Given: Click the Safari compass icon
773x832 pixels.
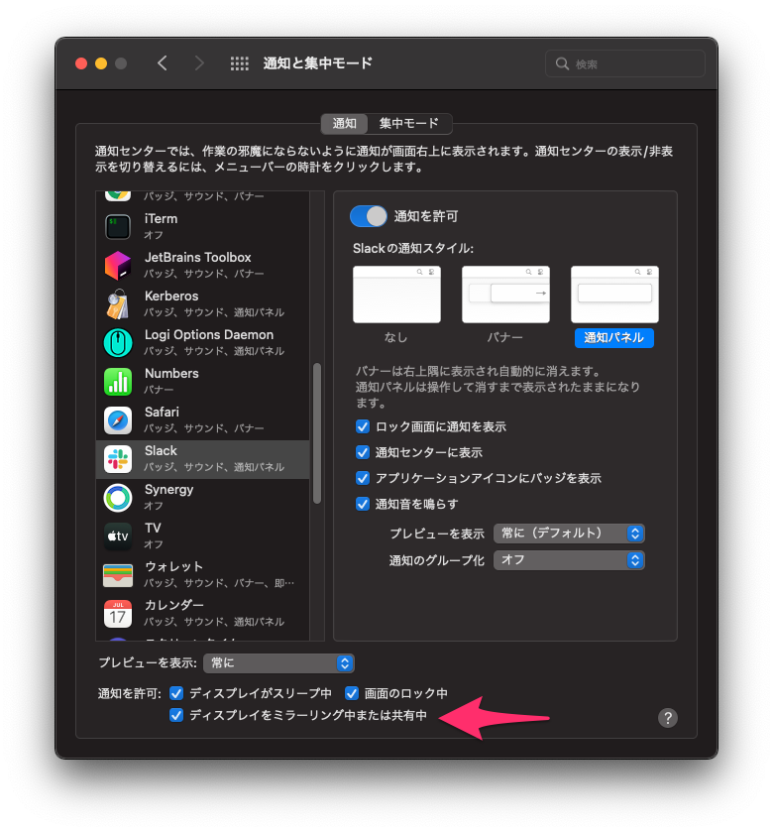Looking at the screenshot, I should click(118, 420).
